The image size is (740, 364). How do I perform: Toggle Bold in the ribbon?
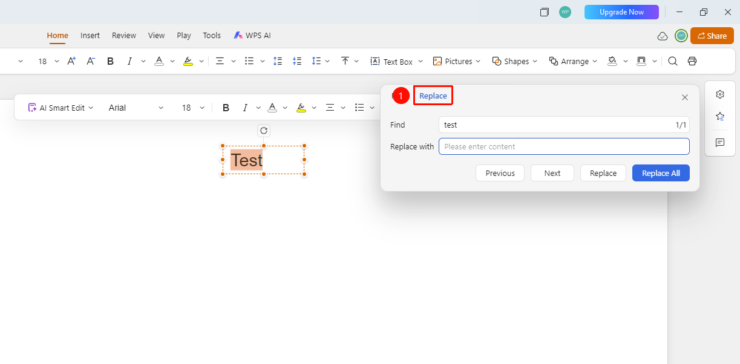click(110, 61)
